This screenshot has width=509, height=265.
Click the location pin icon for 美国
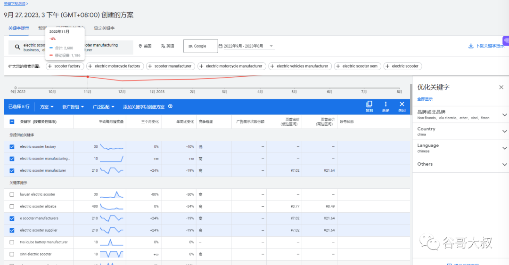click(140, 46)
